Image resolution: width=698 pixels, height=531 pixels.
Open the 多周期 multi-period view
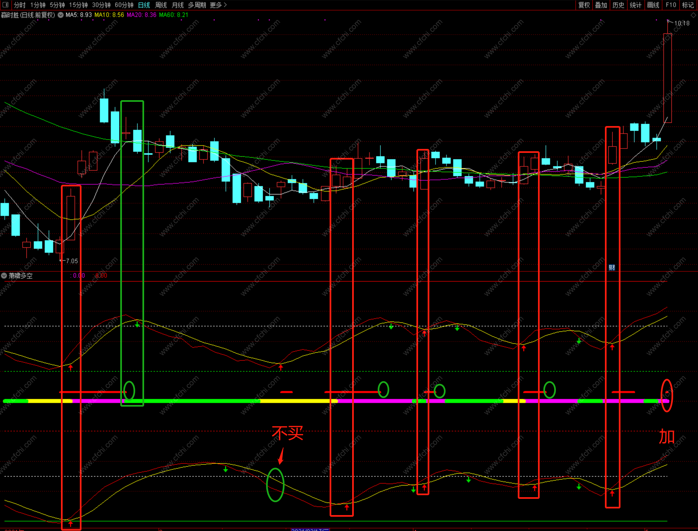pyautogui.click(x=197, y=5)
